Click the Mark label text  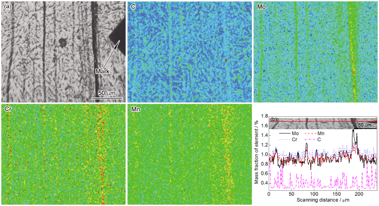click(102, 71)
